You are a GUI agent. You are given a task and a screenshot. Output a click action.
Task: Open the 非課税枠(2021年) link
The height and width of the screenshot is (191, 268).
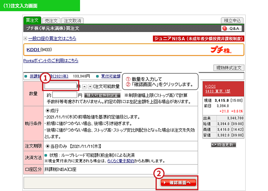tap(49, 76)
